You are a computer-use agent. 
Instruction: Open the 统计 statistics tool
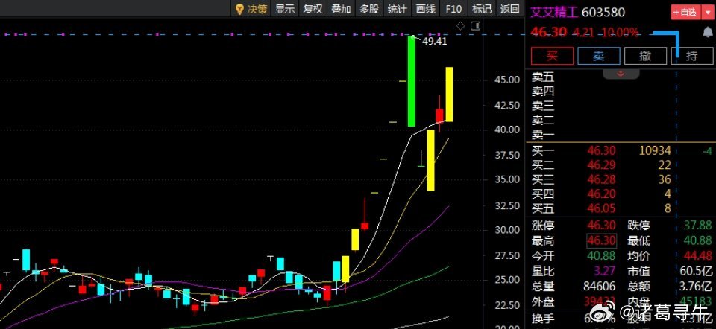click(398, 9)
